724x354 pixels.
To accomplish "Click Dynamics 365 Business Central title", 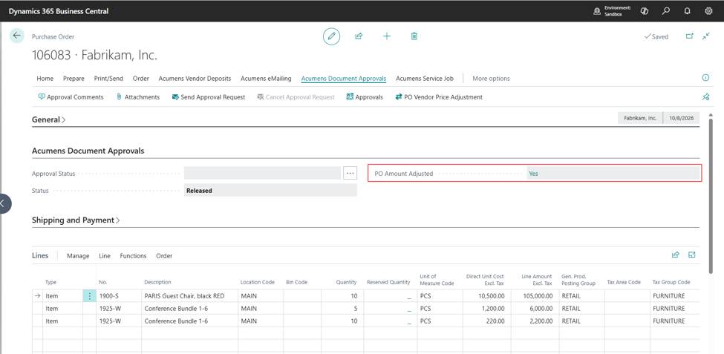I will tap(59, 11).
